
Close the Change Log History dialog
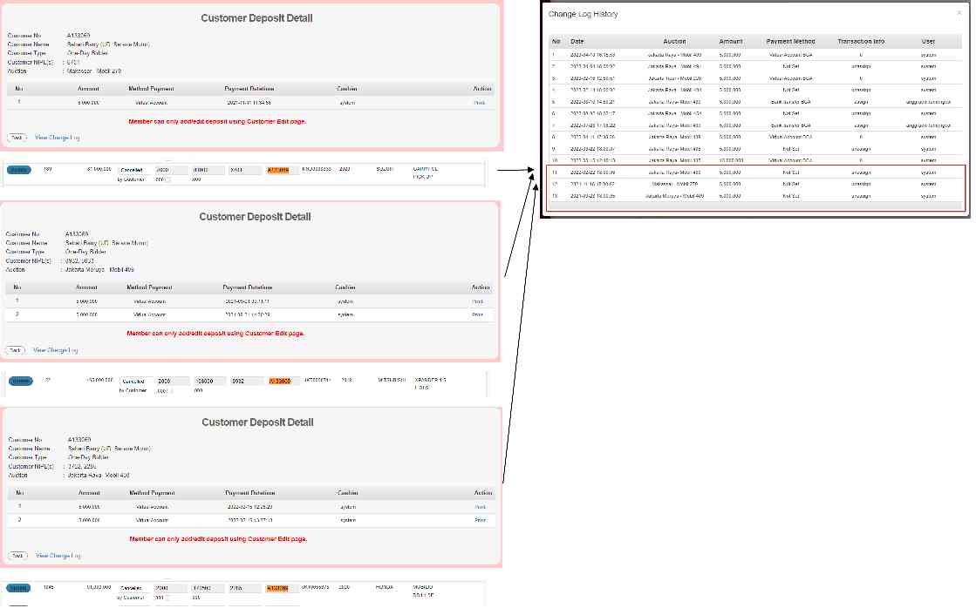[x=960, y=14]
